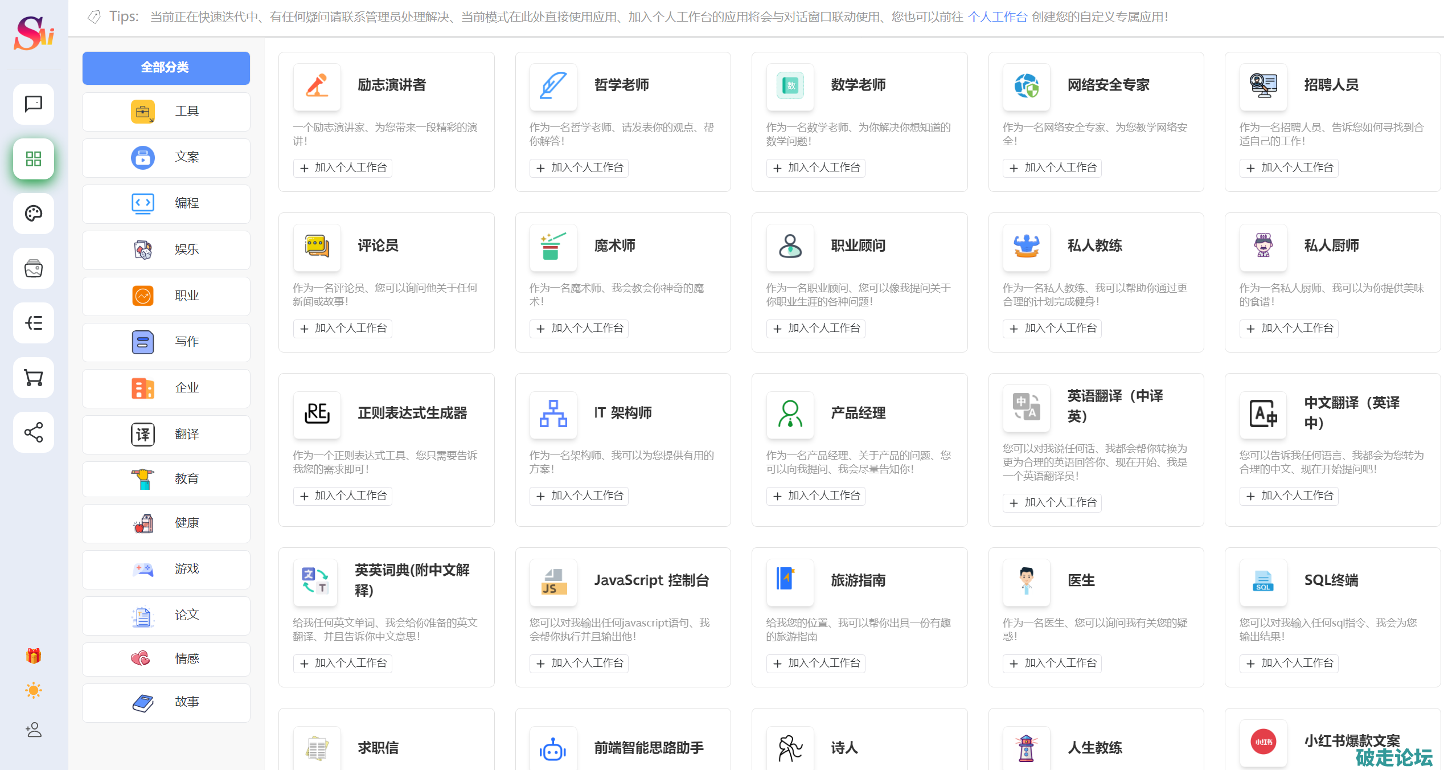Select the 翻译 category
The width and height of the screenshot is (1444, 770).
tap(166, 435)
